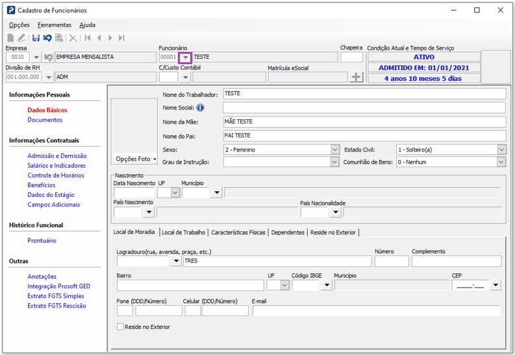Screen dimensions: 515x355
Task: Open the Salários e Indicadores link
Action: click(57, 166)
